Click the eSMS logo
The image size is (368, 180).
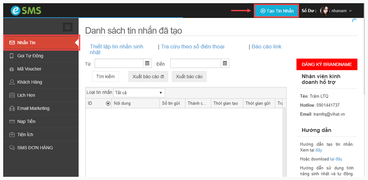(26, 11)
